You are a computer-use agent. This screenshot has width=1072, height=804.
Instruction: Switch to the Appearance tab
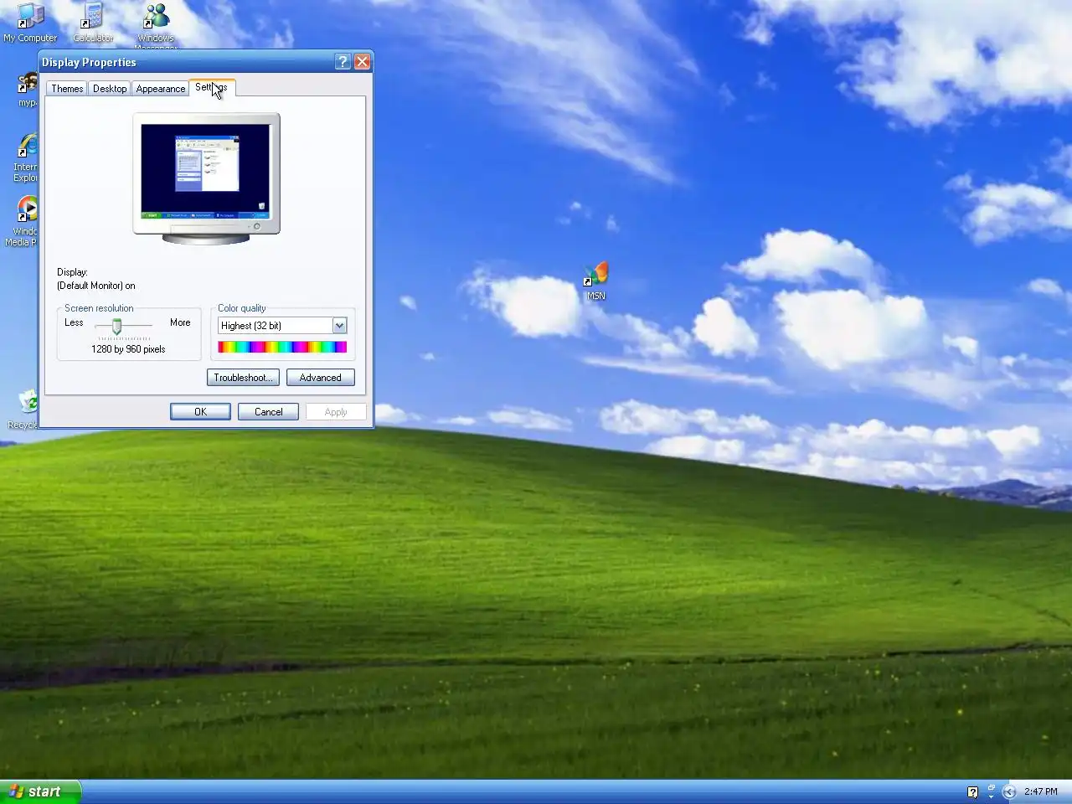pos(161,88)
